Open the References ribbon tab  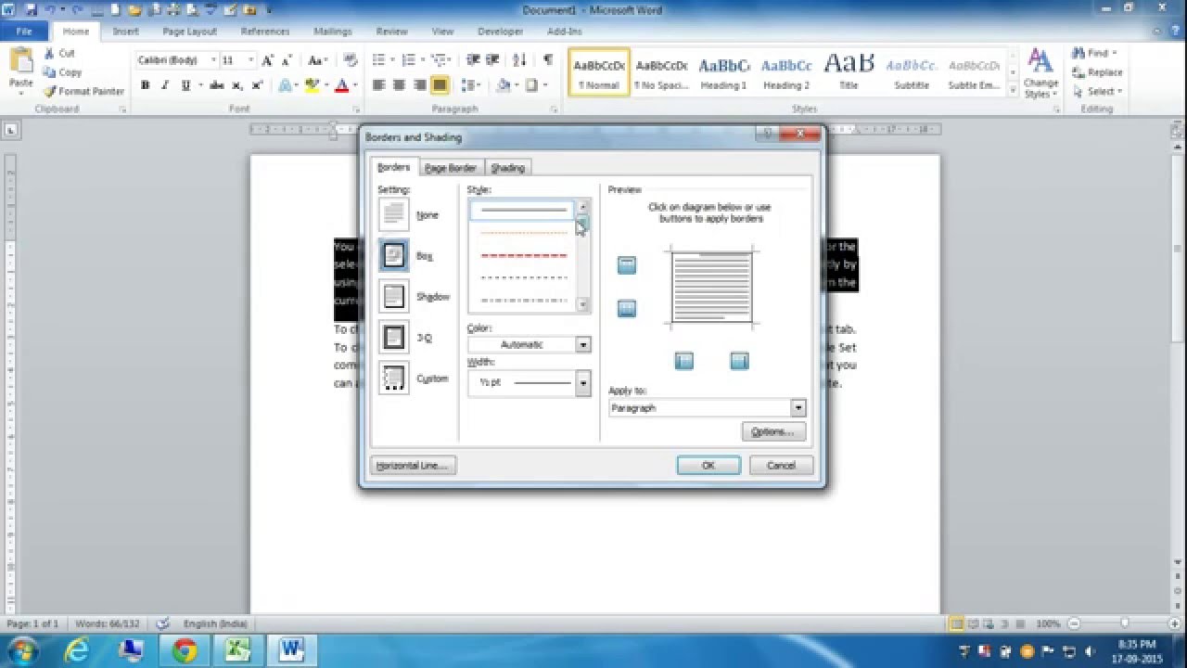[x=265, y=32]
